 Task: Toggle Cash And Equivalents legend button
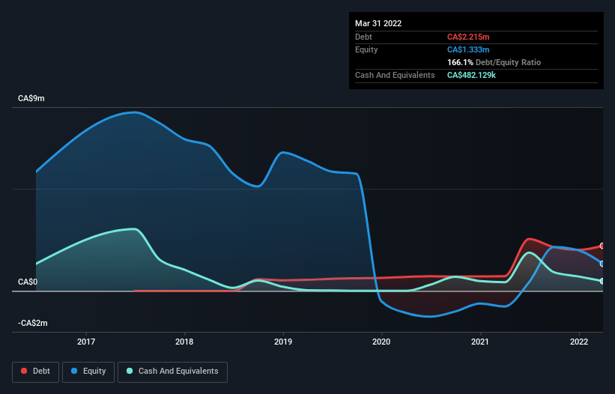click(172, 372)
